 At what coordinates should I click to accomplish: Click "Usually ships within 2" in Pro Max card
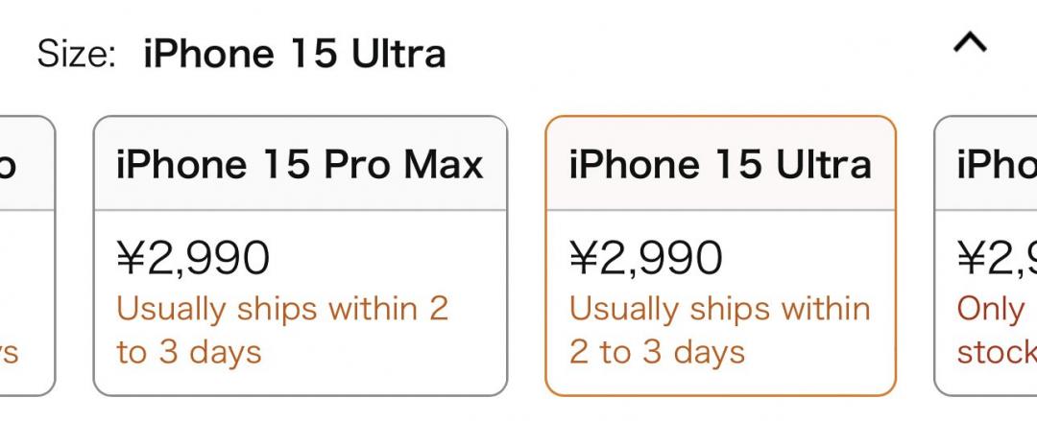(x=282, y=309)
